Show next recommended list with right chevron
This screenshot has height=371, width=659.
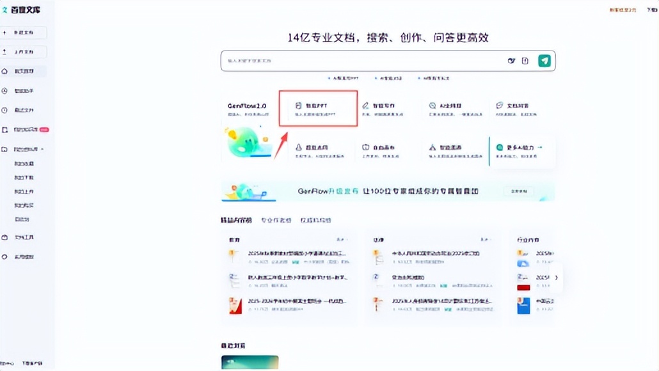coord(556,278)
